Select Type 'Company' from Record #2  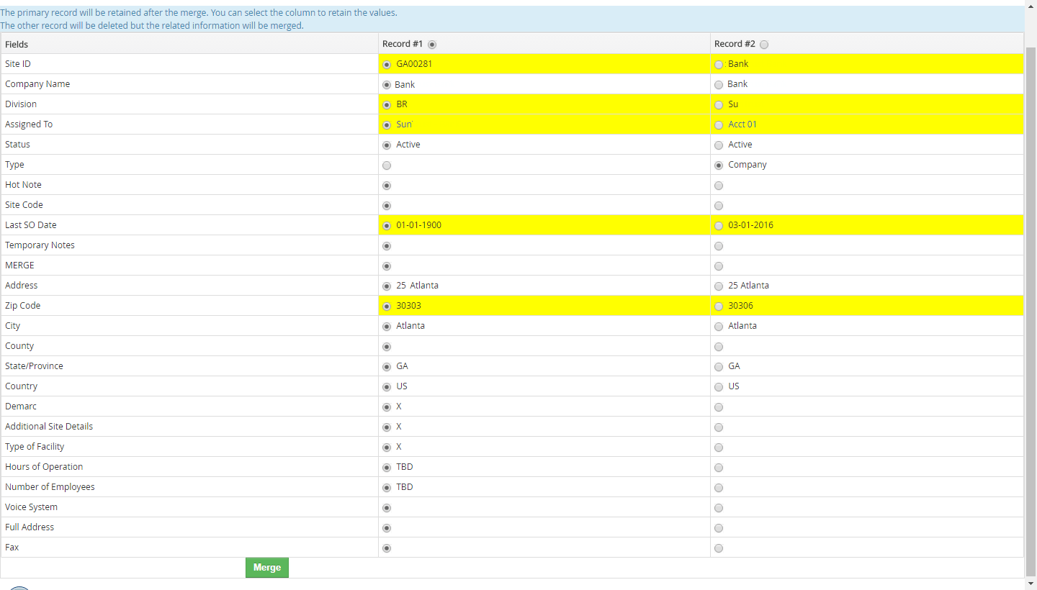point(719,165)
